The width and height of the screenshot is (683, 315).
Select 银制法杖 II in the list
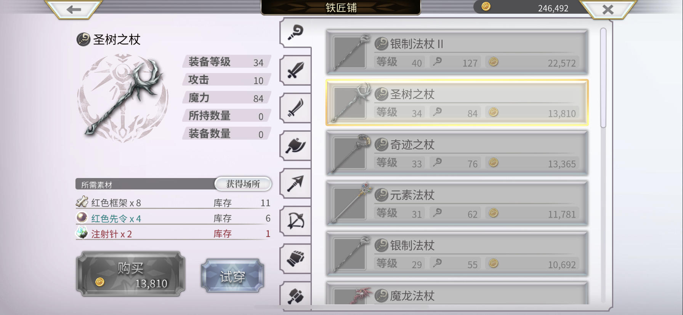457,52
